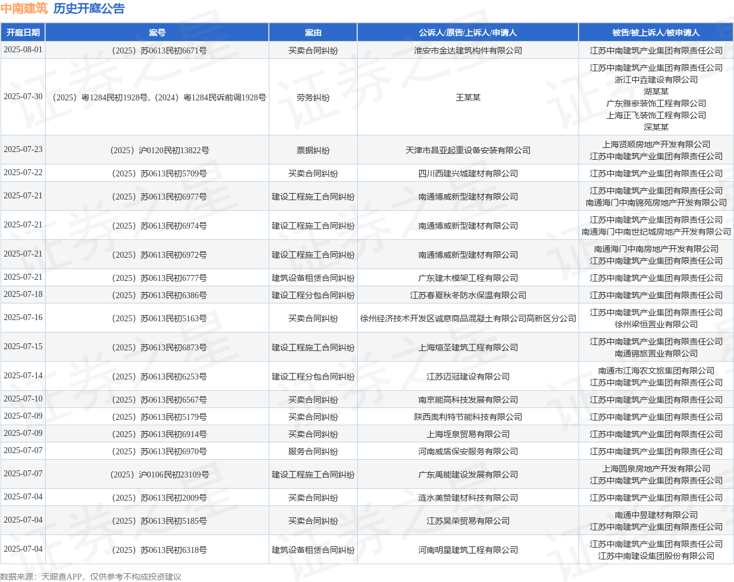The width and height of the screenshot is (734, 582).
Task: Select case number （2025）苏0613民初5163号
Action: 157,318
